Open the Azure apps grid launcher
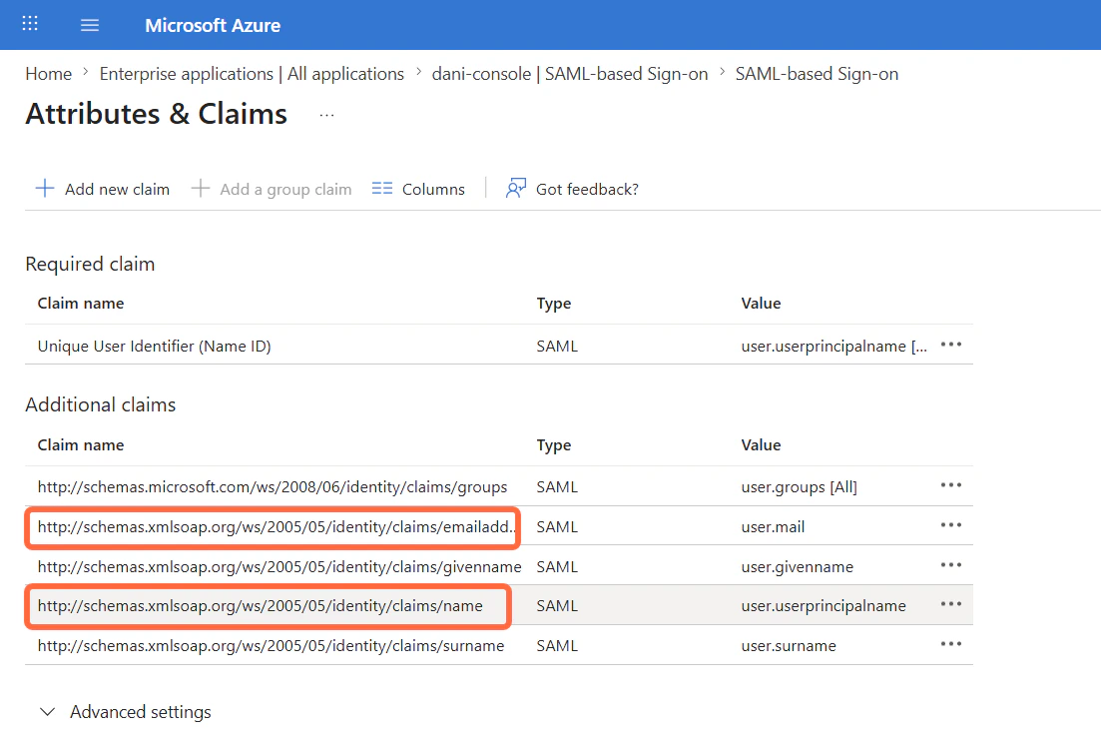Screen dimensions: 1101x741 coord(30,24)
